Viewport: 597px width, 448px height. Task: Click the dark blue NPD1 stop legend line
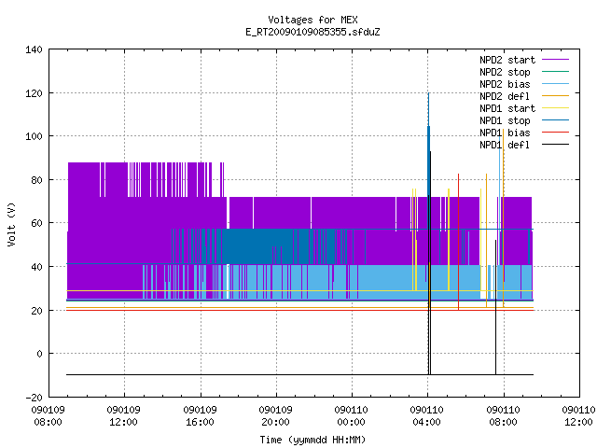click(x=556, y=120)
